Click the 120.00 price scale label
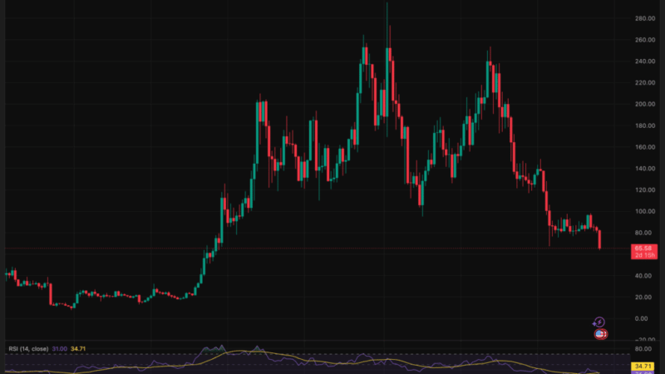665x374 pixels. click(645, 190)
